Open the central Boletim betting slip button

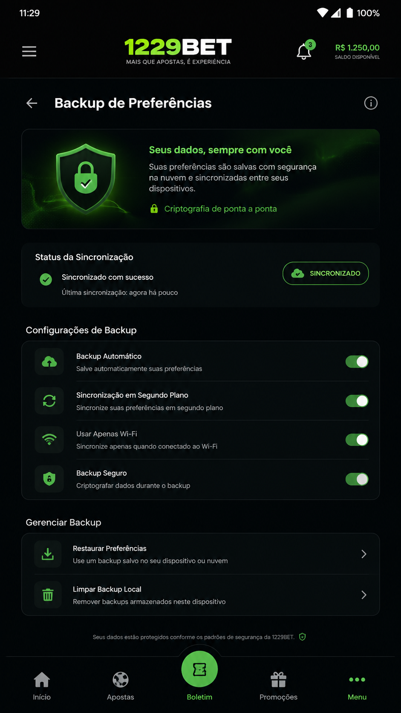click(199, 669)
